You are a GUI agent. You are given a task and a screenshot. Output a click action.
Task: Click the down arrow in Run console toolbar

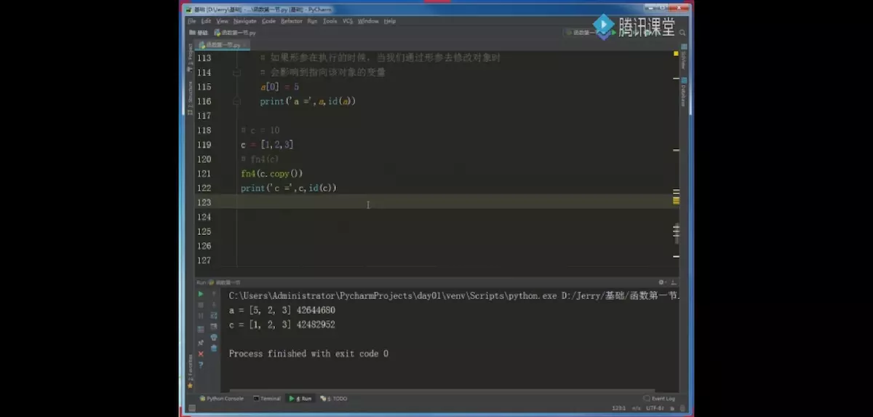pos(214,305)
